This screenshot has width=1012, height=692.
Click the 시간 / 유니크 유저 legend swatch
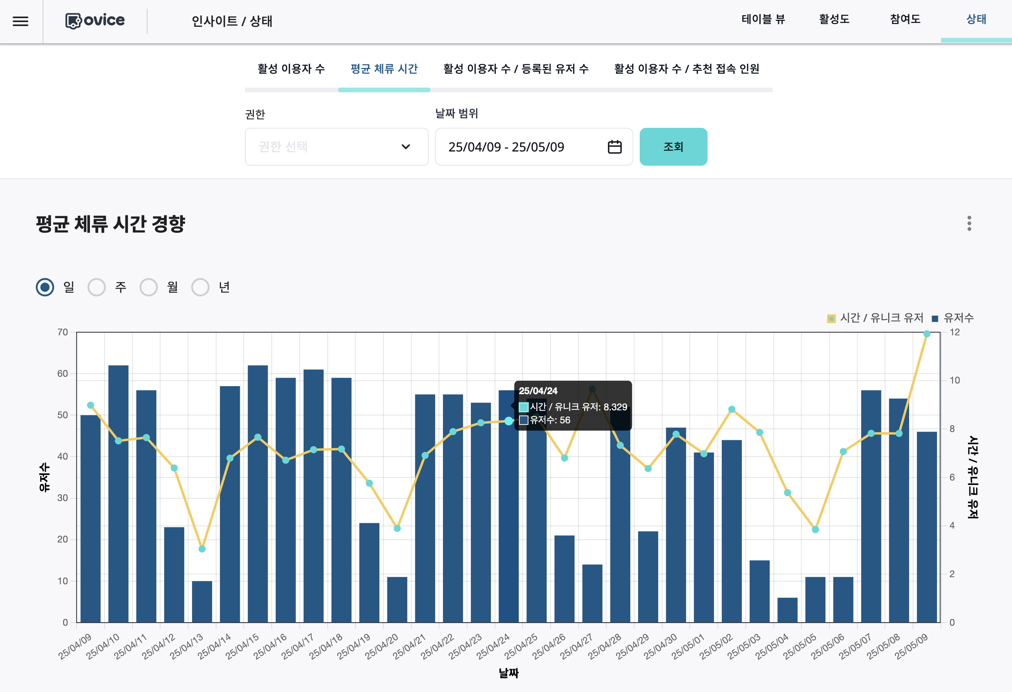click(x=831, y=318)
